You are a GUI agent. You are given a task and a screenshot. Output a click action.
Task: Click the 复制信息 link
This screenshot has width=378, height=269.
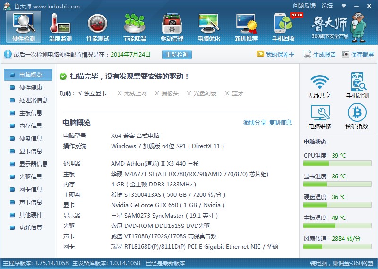coord(280,122)
